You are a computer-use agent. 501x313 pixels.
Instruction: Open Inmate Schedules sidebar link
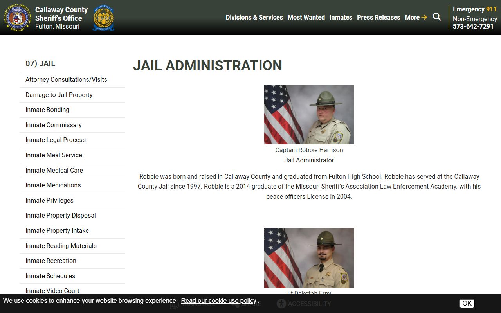[72, 276]
